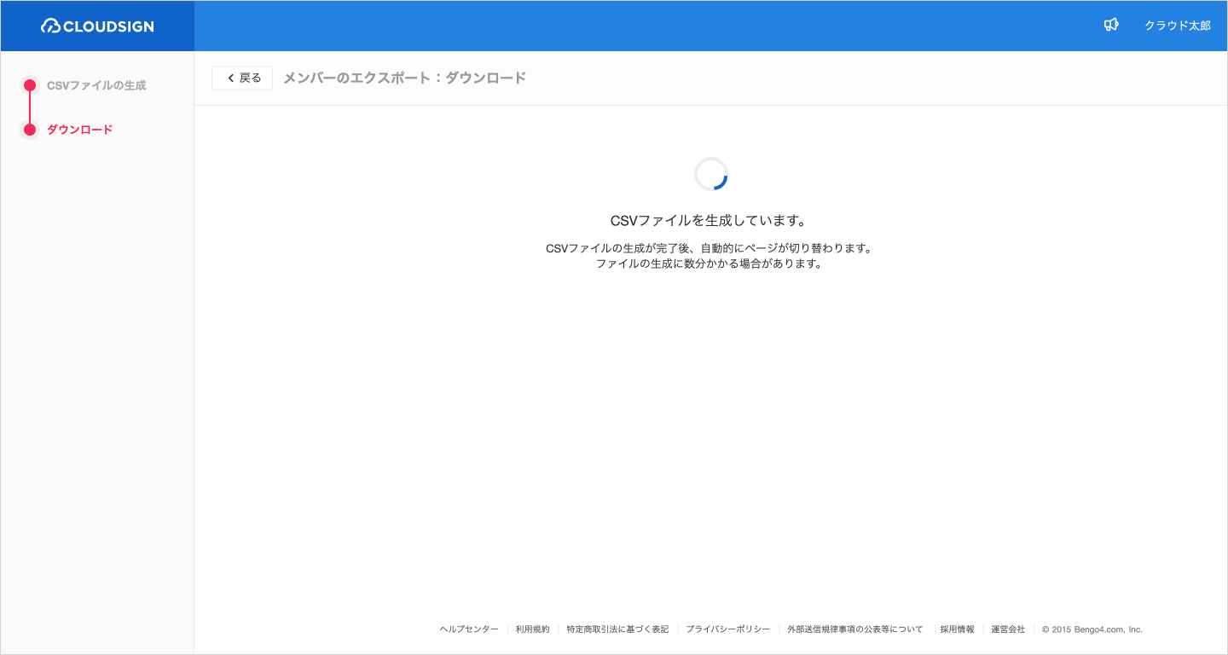Open the 運営会社 footer link

[1008, 629]
